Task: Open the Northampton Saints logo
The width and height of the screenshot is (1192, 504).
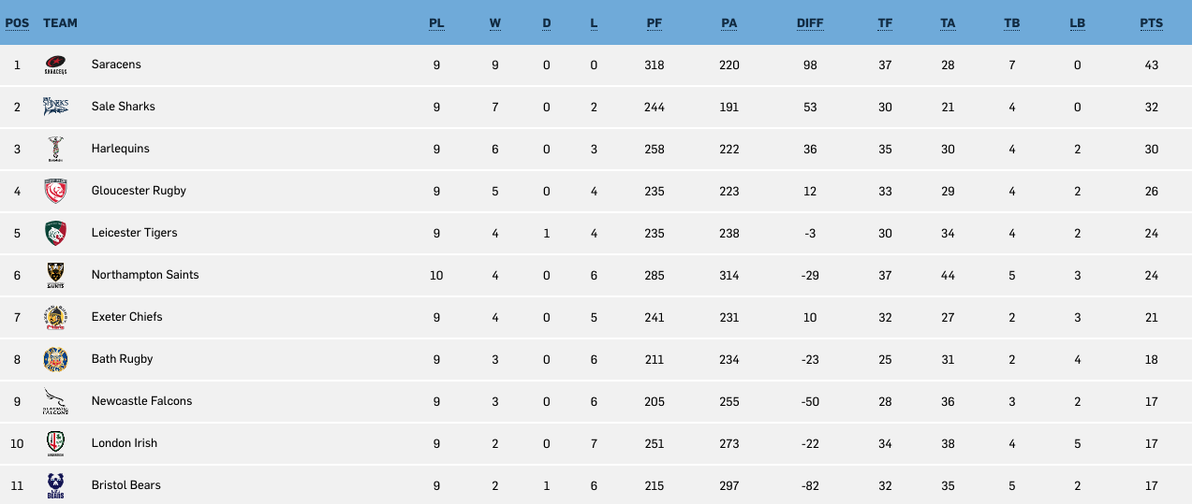Action: pos(55,275)
